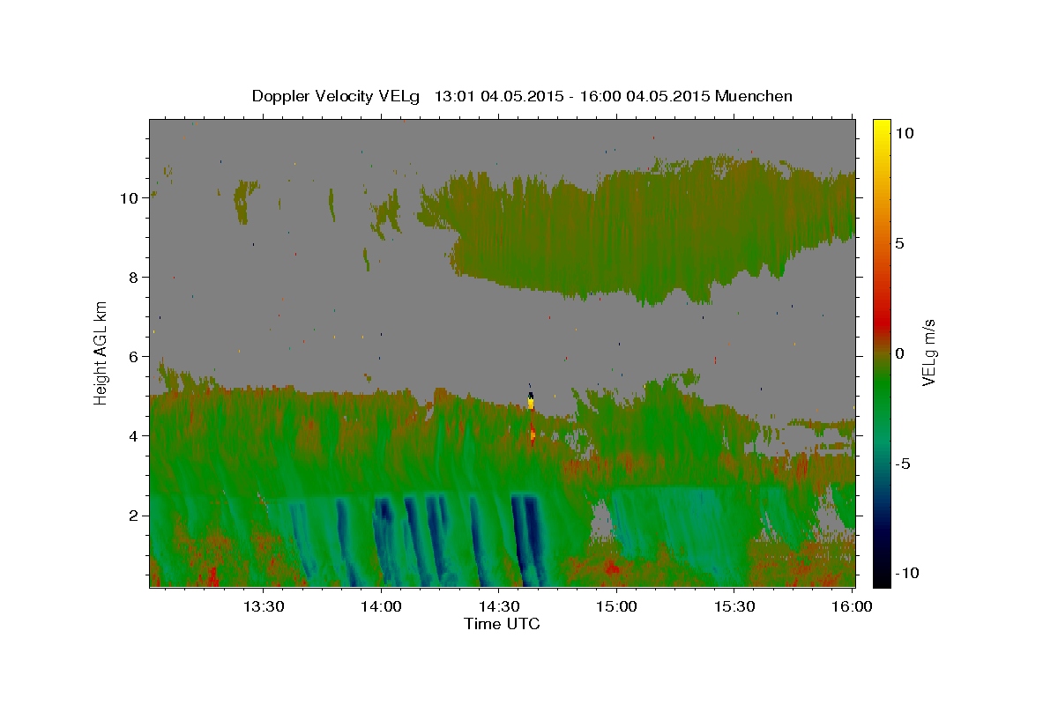Click the height tick label 8
This screenshot has width=1058, height=705.
[134, 277]
